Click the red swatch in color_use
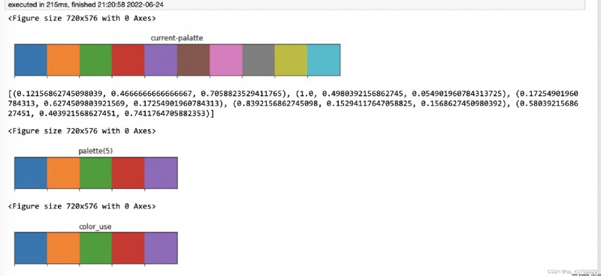This screenshot has width=601, height=276. [128, 248]
